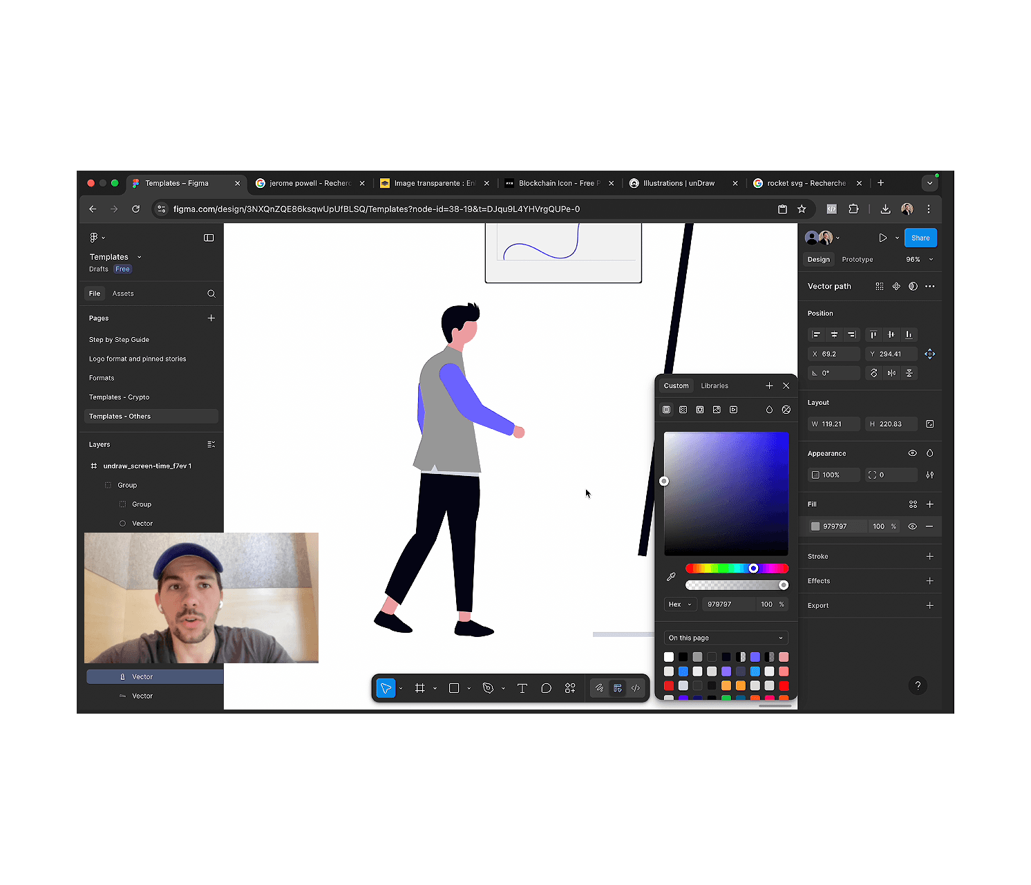
Task: Switch to Prototype tab
Action: (x=857, y=260)
